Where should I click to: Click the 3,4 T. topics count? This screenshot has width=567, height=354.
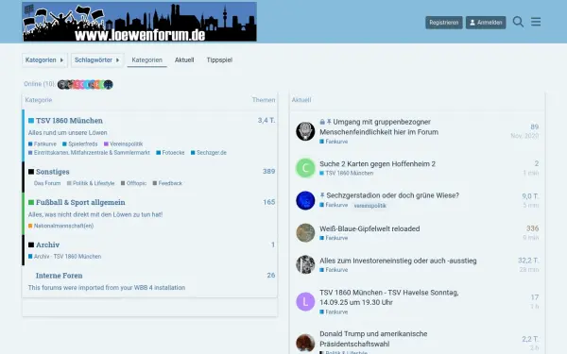pos(266,121)
